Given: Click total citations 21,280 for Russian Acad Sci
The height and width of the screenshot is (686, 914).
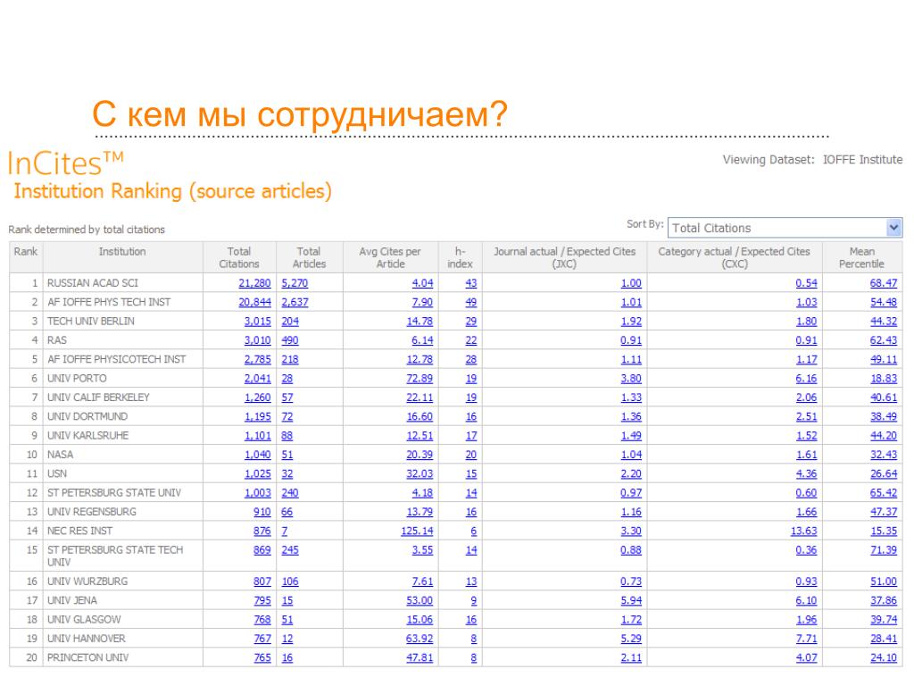Looking at the screenshot, I should [x=254, y=283].
